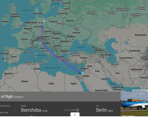Click the London city dot
This screenshot has width=148, height=117.
[20, 26]
